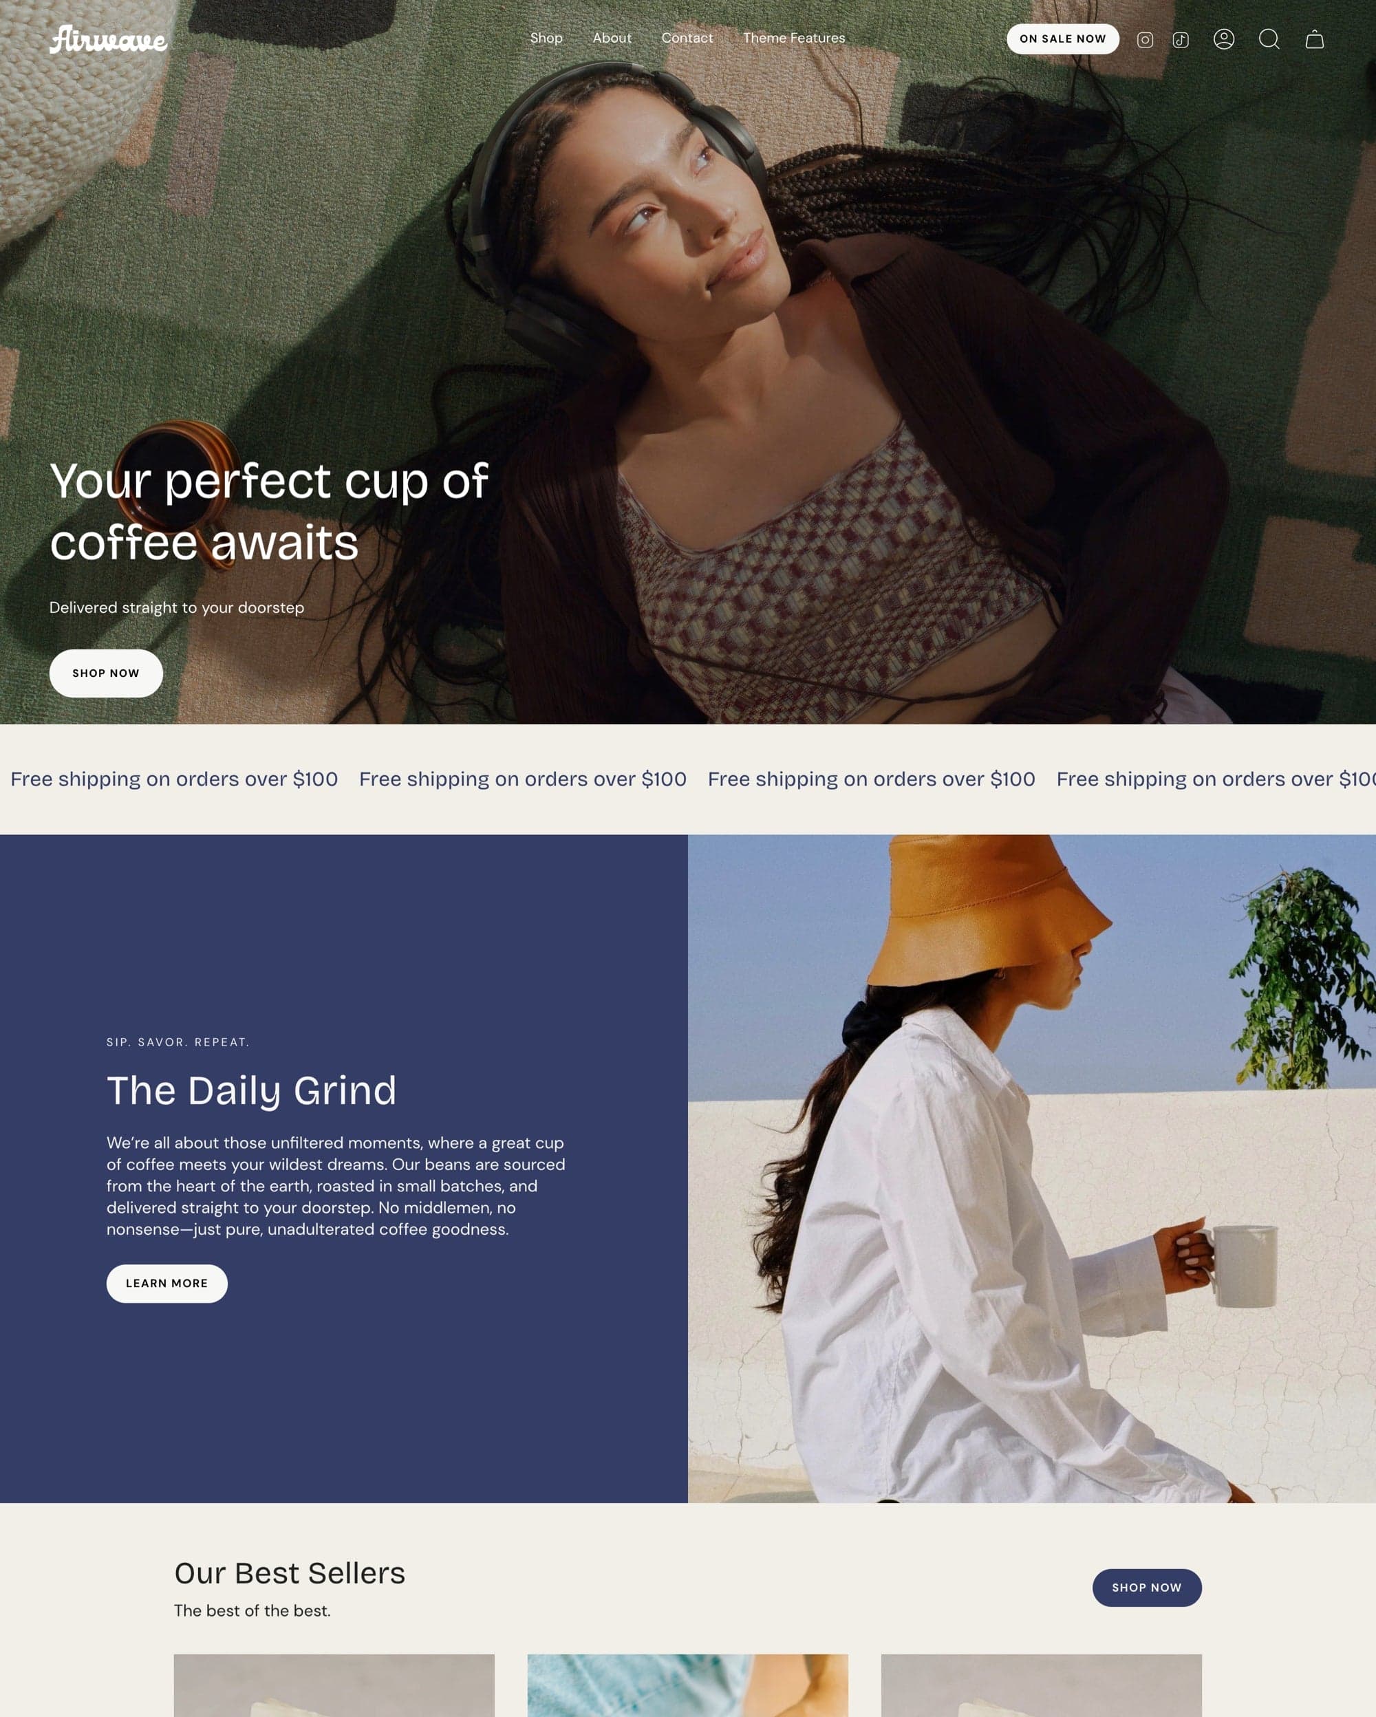Click the LEARN MORE button

coord(167,1283)
